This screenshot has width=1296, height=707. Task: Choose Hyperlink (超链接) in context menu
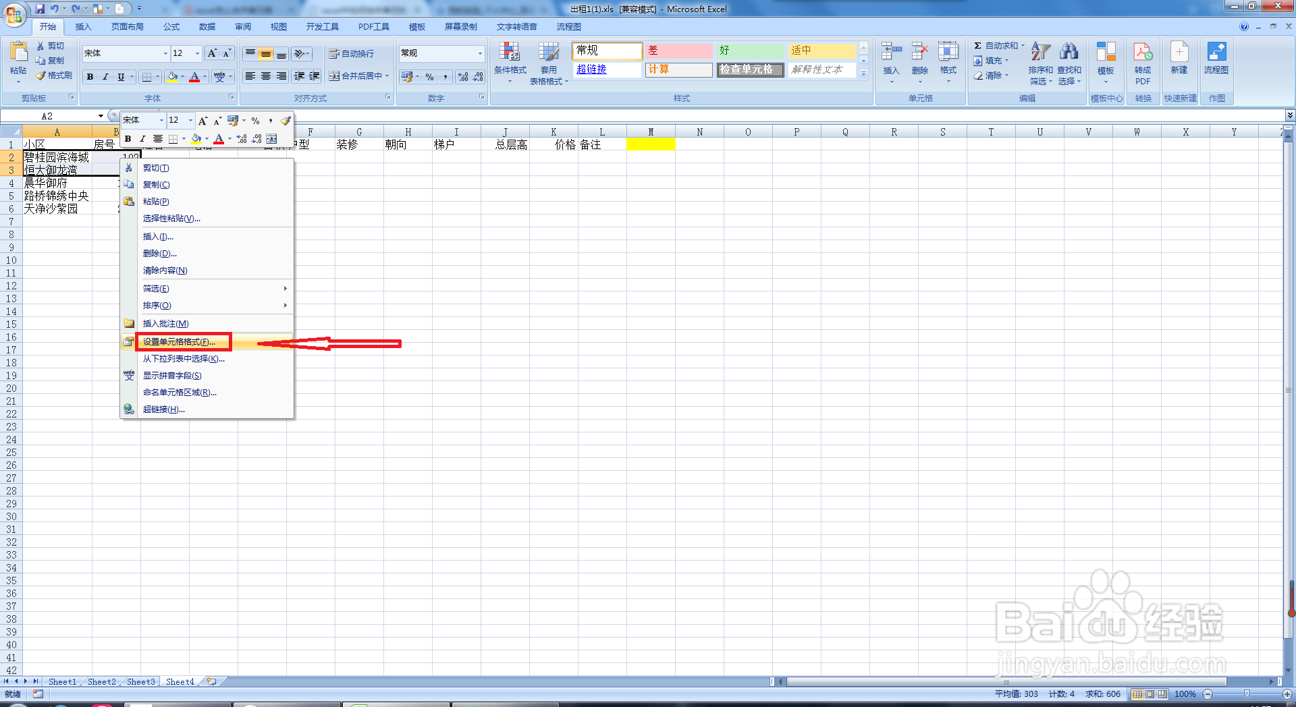click(x=207, y=409)
